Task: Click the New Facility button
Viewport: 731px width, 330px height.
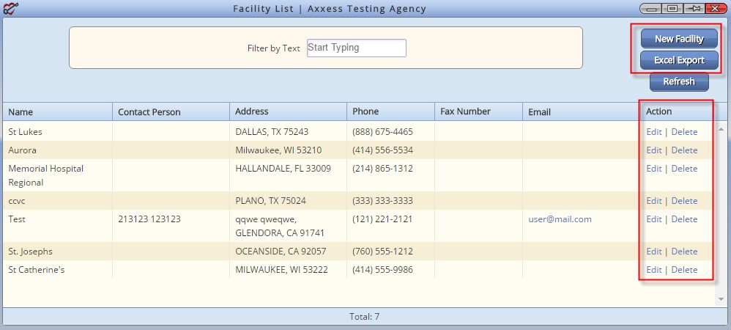Action: (679, 39)
